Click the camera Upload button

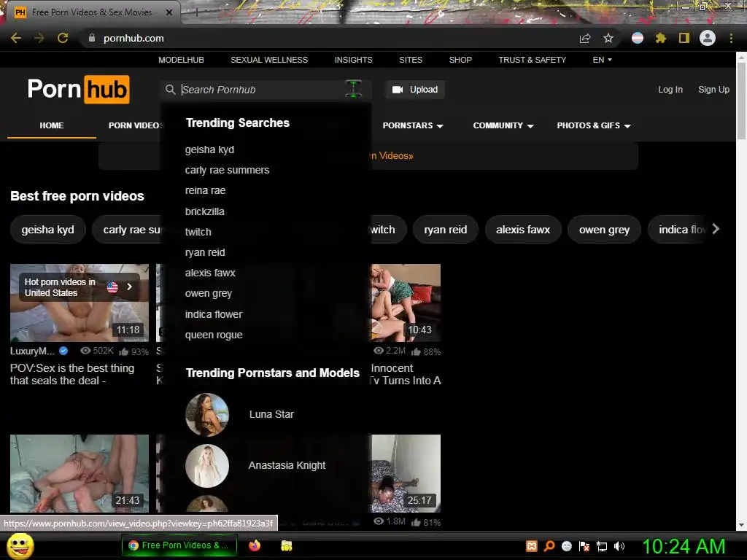(415, 90)
